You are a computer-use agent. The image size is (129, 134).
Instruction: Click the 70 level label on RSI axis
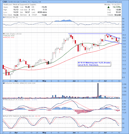click(123, 21)
